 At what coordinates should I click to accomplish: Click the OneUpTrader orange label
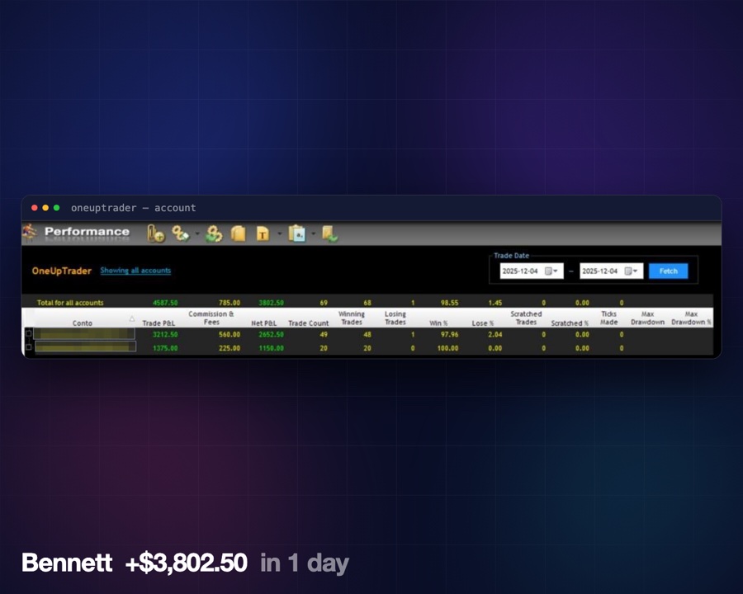(x=62, y=271)
